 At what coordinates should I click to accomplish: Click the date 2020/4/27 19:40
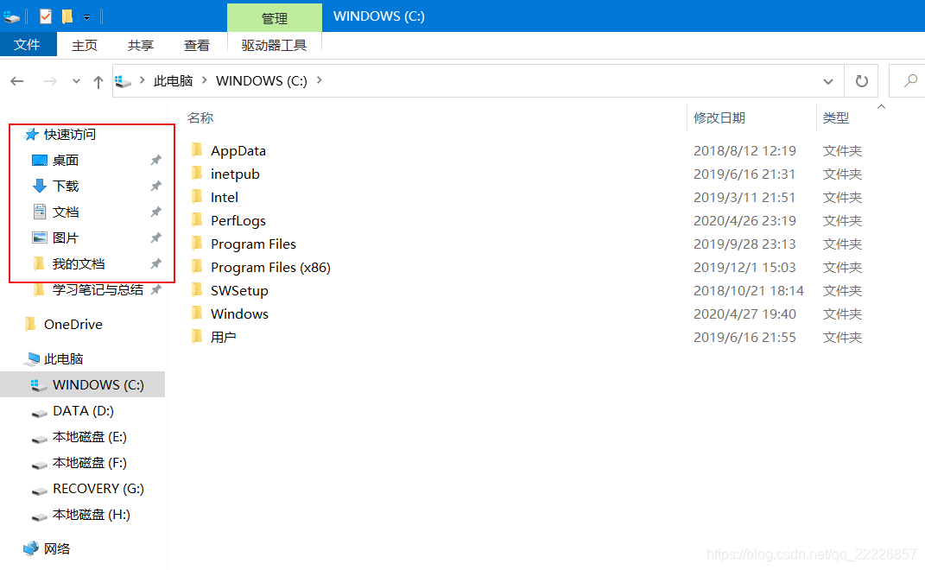point(744,314)
